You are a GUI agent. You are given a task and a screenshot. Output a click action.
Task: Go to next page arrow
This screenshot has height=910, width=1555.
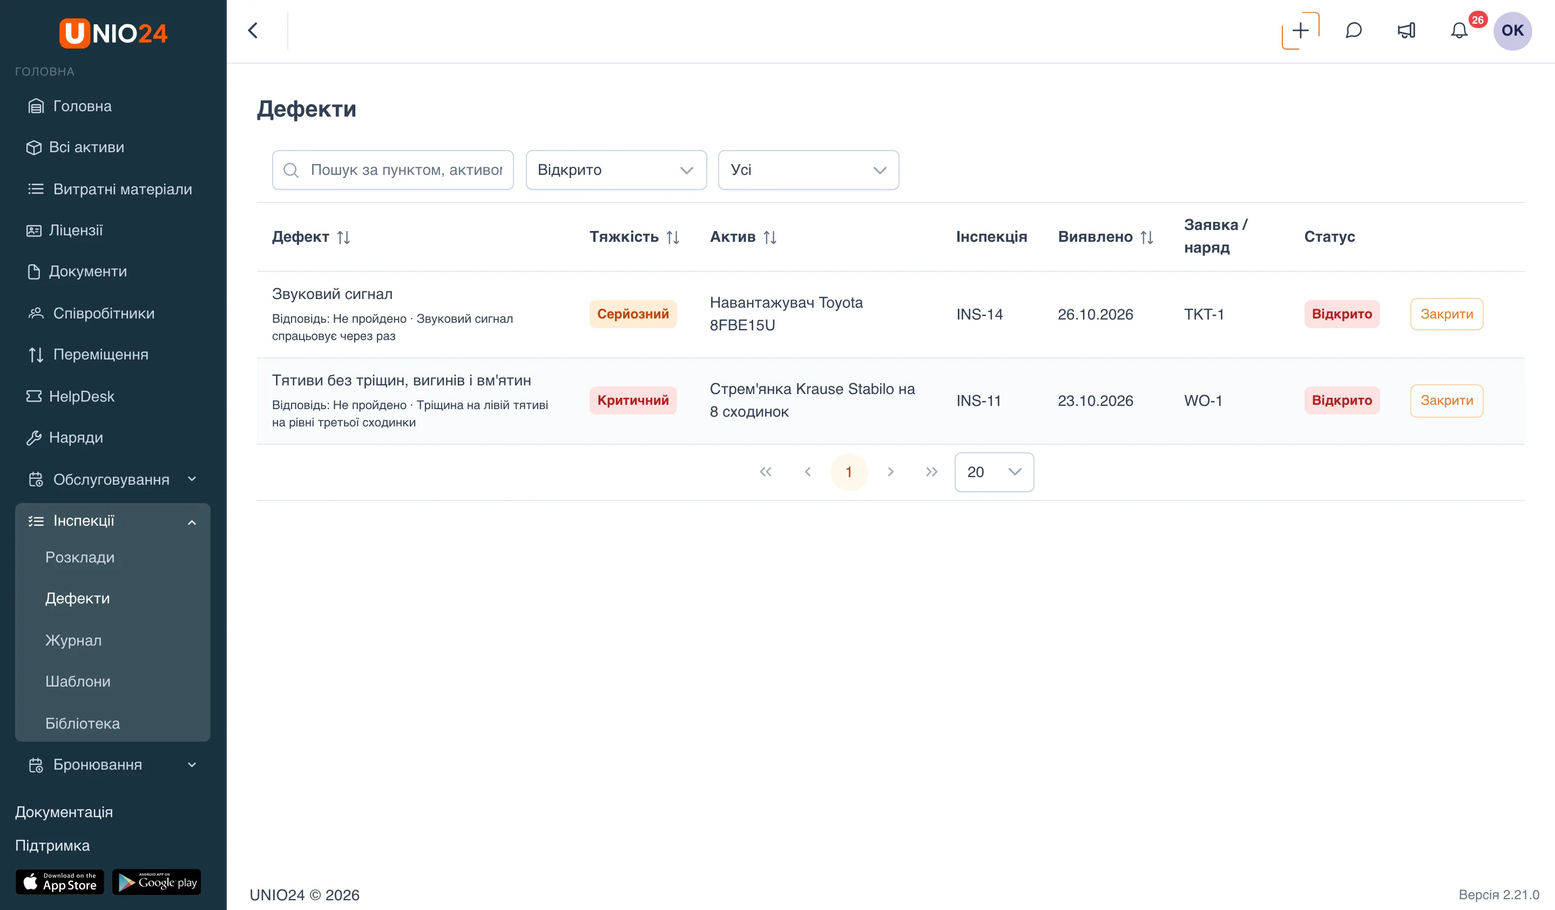[x=890, y=471]
